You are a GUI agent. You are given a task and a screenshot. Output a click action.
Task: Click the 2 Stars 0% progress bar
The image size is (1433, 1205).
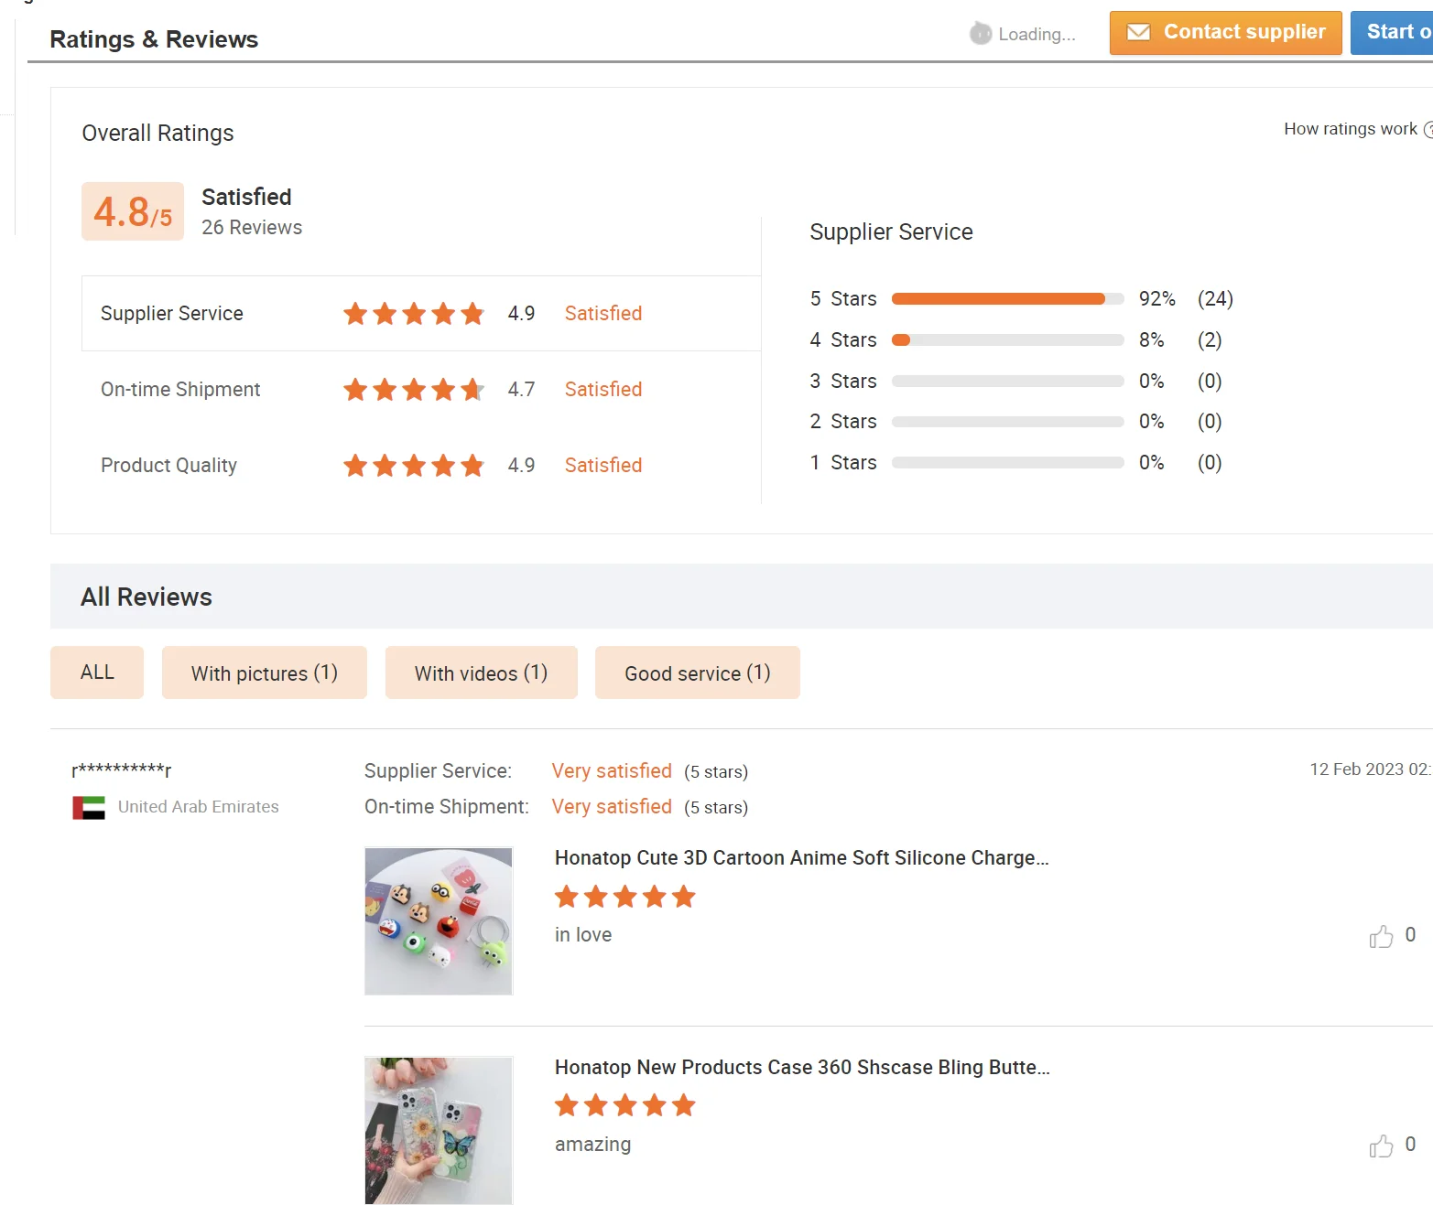[1007, 422]
